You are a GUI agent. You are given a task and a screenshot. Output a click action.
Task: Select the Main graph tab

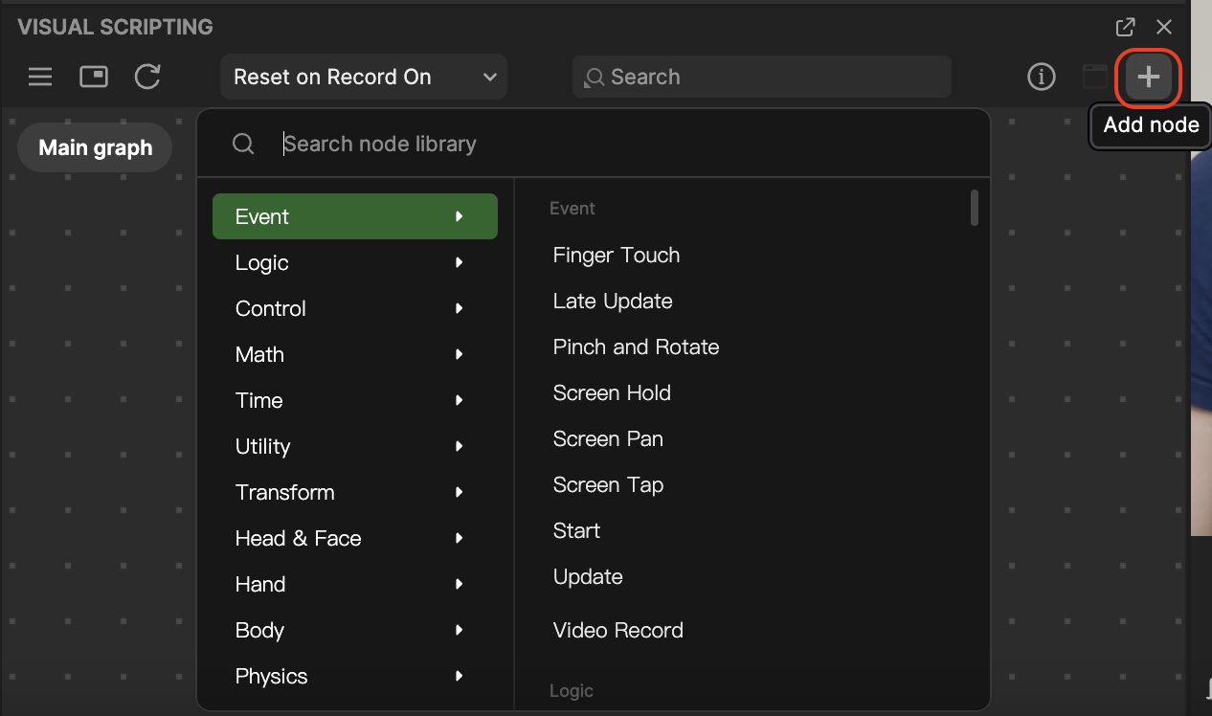pos(95,148)
